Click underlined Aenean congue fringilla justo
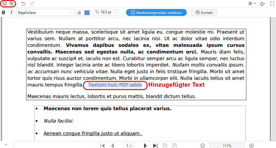Image resolution: width=276 pixels, height=148 pixels. click(93, 134)
